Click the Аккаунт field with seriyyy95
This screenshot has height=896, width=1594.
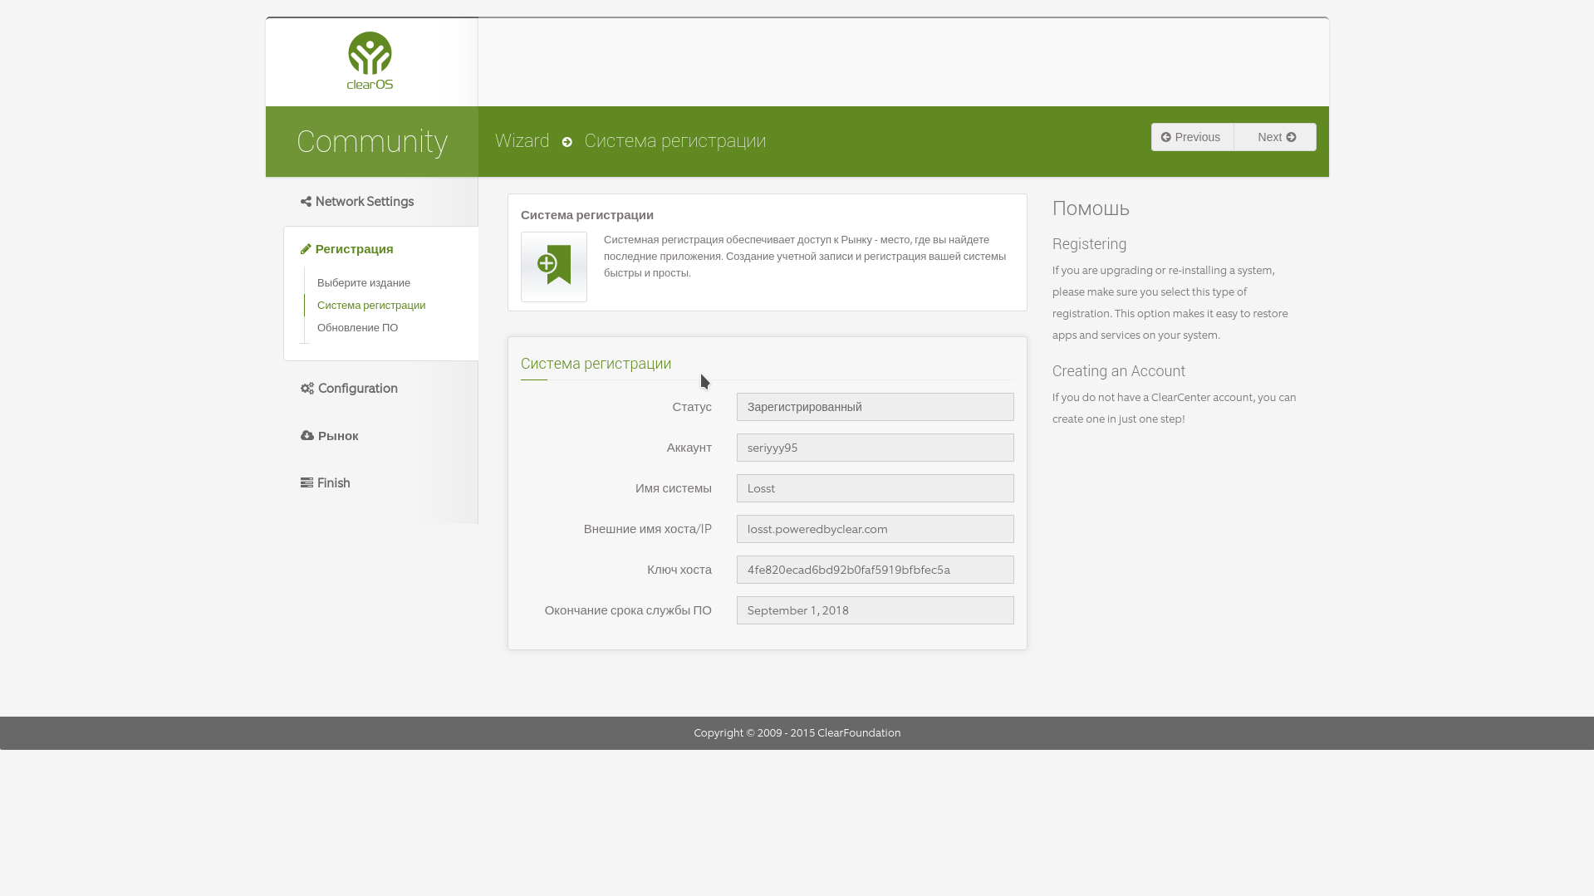tap(875, 448)
